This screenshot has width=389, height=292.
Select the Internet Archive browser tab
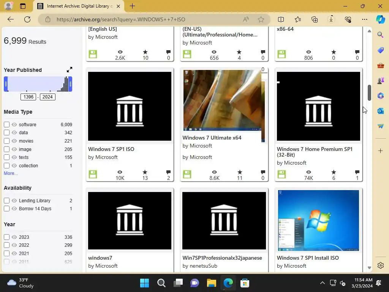(x=77, y=6)
